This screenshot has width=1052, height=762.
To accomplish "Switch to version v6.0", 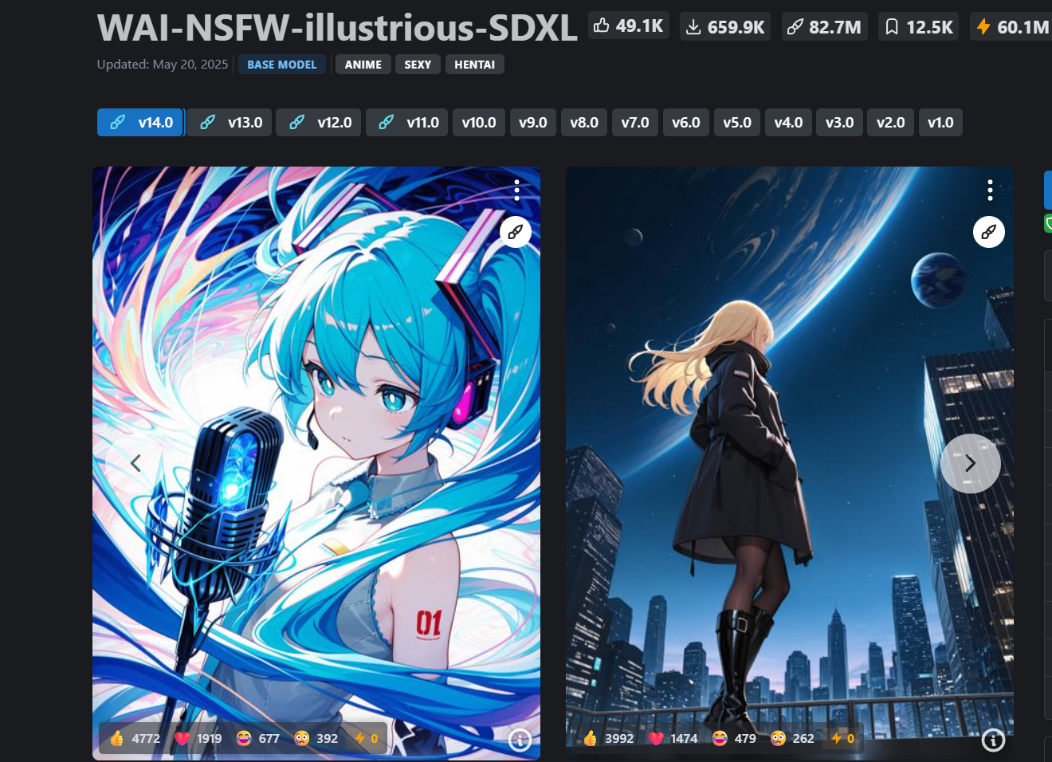I will (x=686, y=123).
